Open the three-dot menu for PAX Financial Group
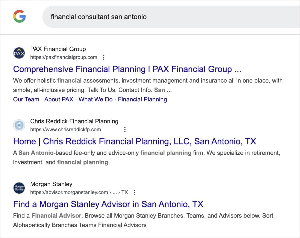300x238 pixels. point(104,57)
